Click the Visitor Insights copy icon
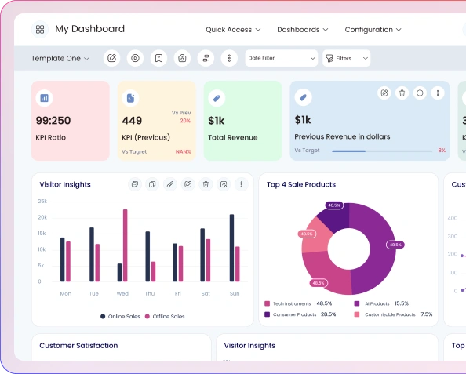The width and height of the screenshot is (466, 374). [152, 184]
